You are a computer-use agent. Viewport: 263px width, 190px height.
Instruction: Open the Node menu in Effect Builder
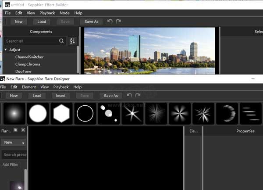point(64,13)
